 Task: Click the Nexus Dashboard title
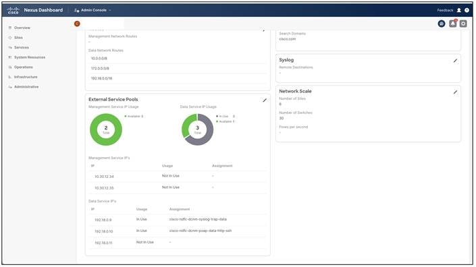click(43, 10)
